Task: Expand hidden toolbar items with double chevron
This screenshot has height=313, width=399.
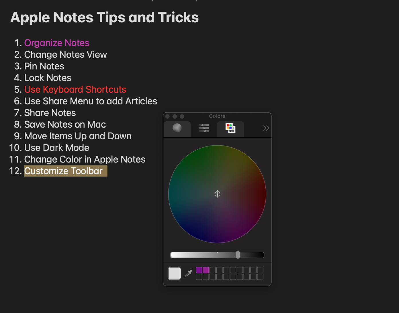Action: tap(266, 128)
